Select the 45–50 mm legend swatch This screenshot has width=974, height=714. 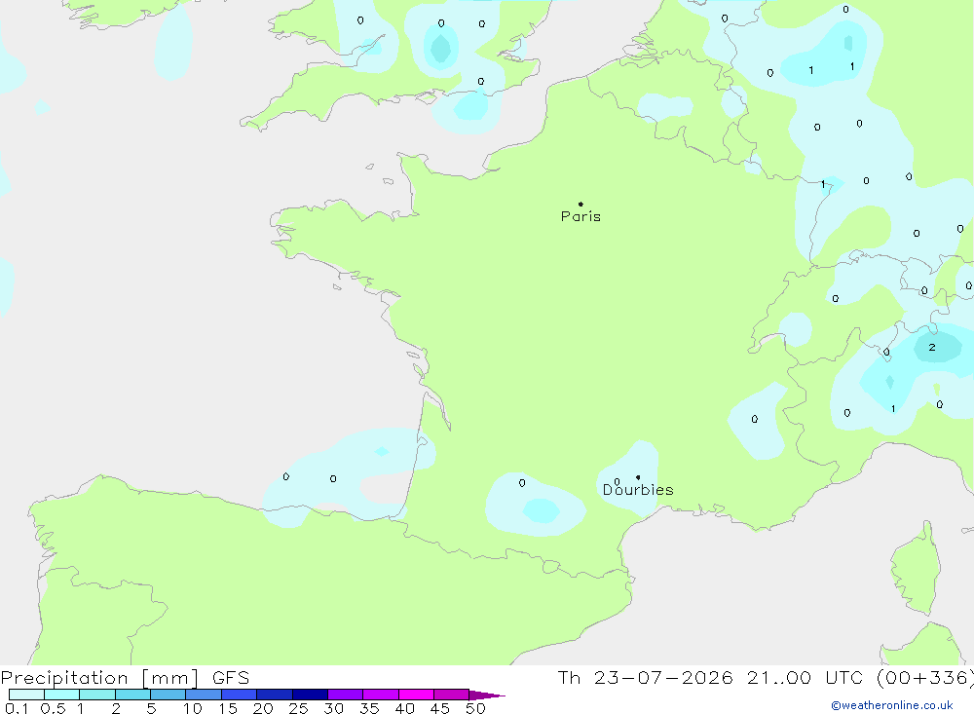click(x=452, y=695)
